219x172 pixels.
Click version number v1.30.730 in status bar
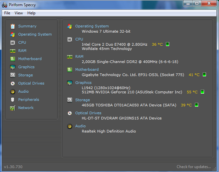click(x=13, y=167)
